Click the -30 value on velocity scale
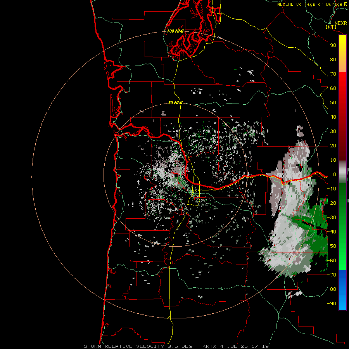 (332, 218)
